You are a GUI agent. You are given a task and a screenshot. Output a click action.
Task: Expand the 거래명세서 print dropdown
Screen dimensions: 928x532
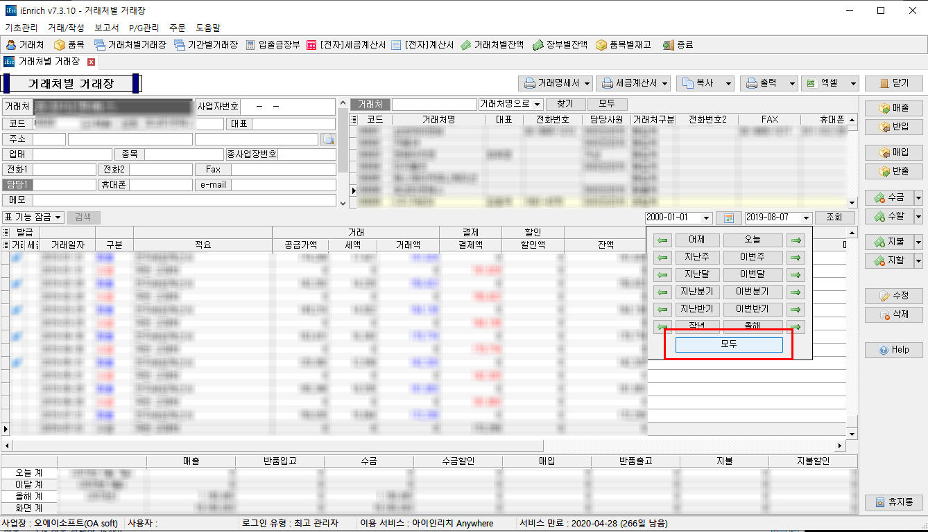tap(587, 83)
